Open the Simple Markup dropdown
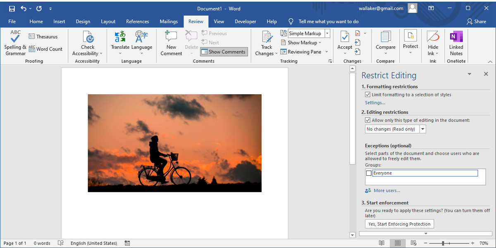Viewport: 496px width, 248px height. click(x=327, y=33)
